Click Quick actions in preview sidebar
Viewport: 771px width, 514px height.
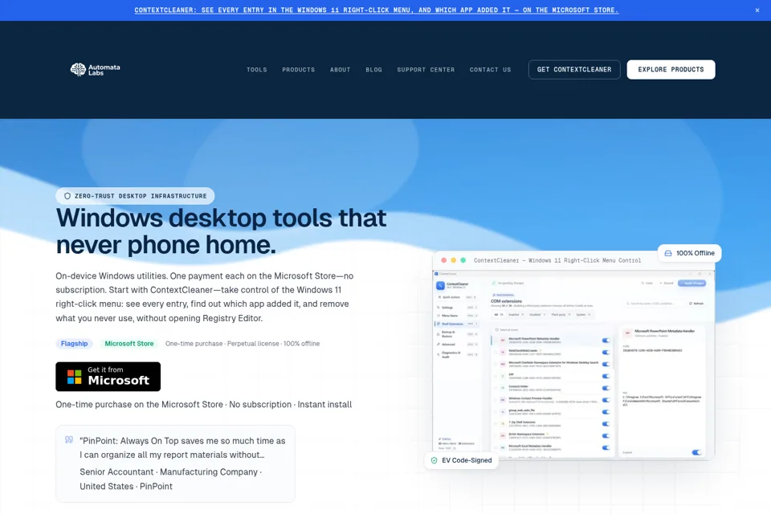click(x=457, y=297)
